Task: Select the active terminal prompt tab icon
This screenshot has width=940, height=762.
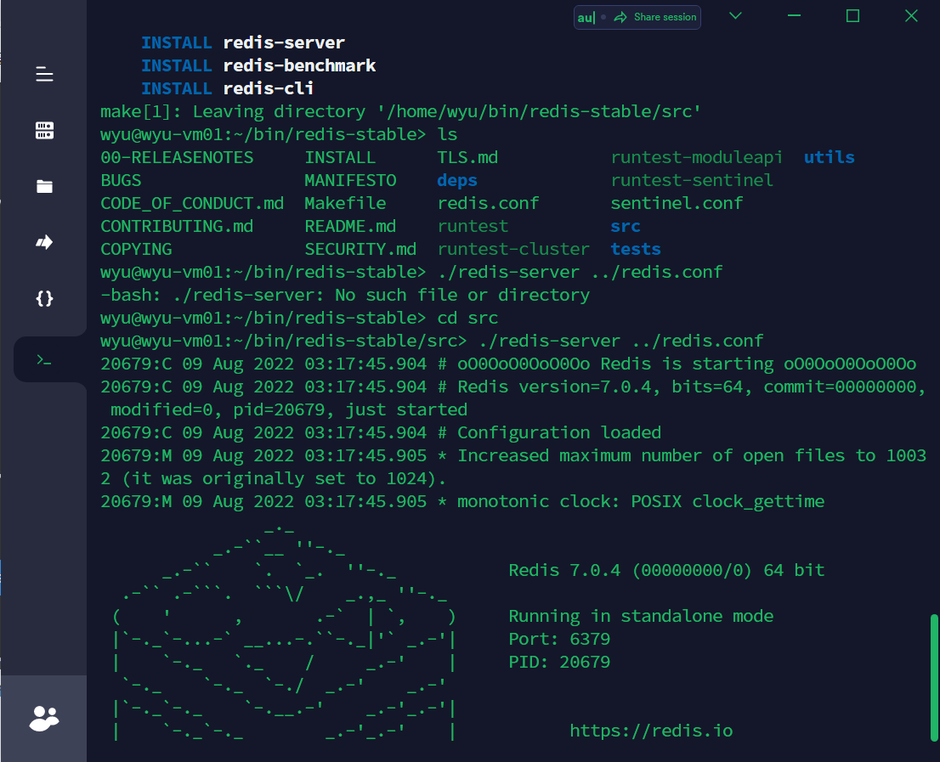Action: click(x=44, y=360)
